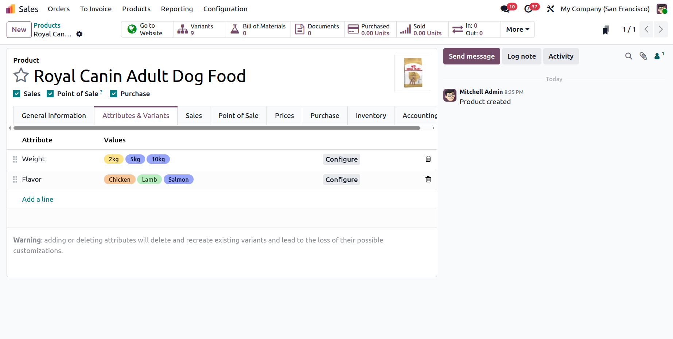Click Log note button
Image resolution: width=673 pixels, height=339 pixels.
tap(521, 56)
